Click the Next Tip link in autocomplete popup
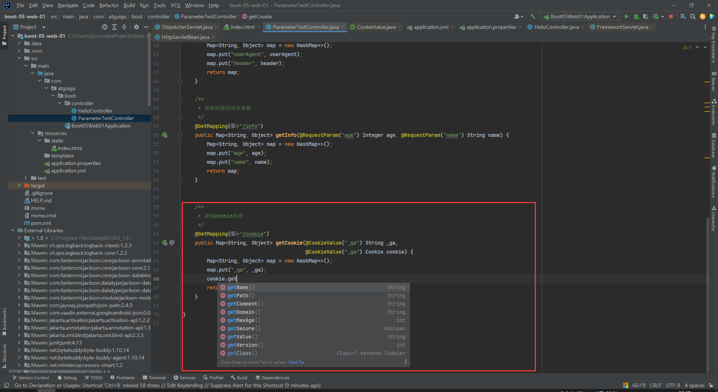 pyautogui.click(x=296, y=362)
